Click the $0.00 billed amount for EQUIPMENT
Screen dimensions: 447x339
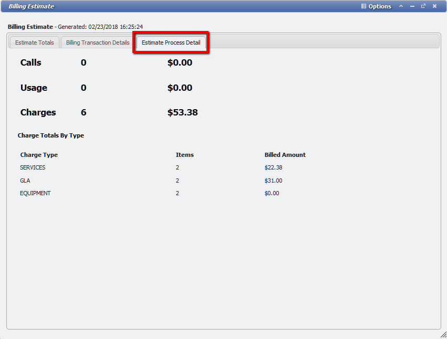[x=272, y=193]
